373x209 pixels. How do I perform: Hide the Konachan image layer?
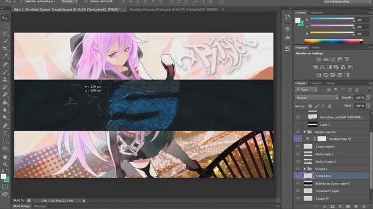(298, 117)
